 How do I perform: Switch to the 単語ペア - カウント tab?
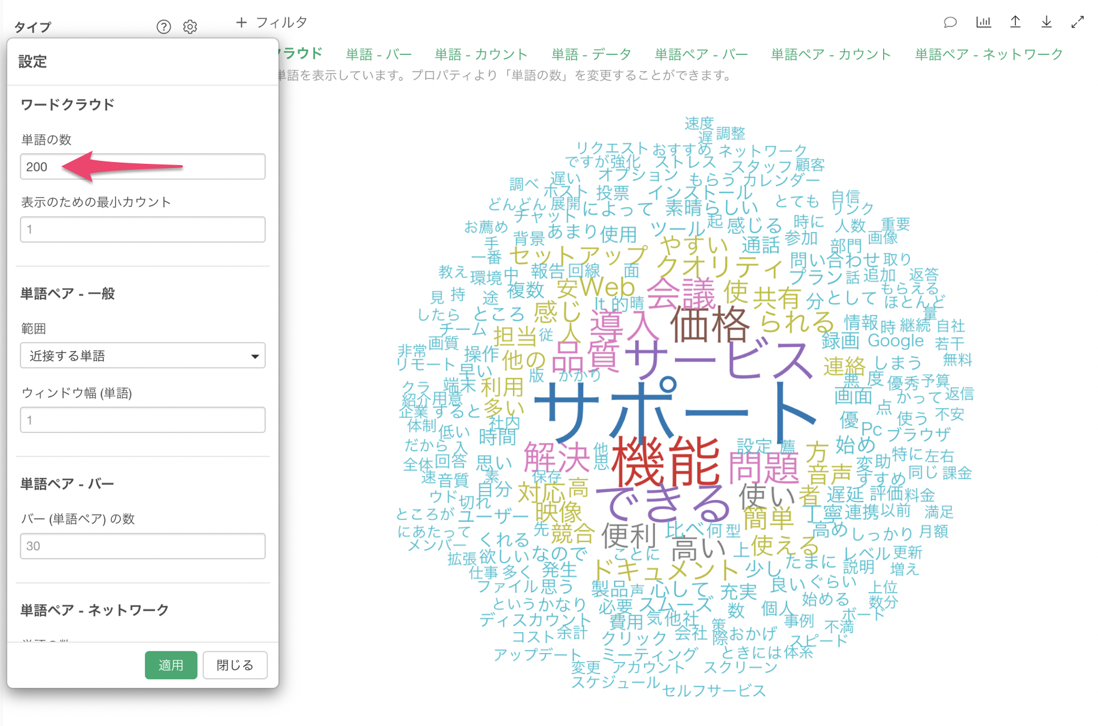click(x=831, y=54)
